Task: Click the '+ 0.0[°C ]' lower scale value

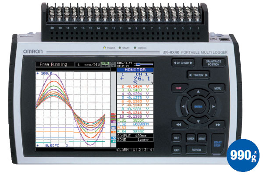Action: pos(52,146)
